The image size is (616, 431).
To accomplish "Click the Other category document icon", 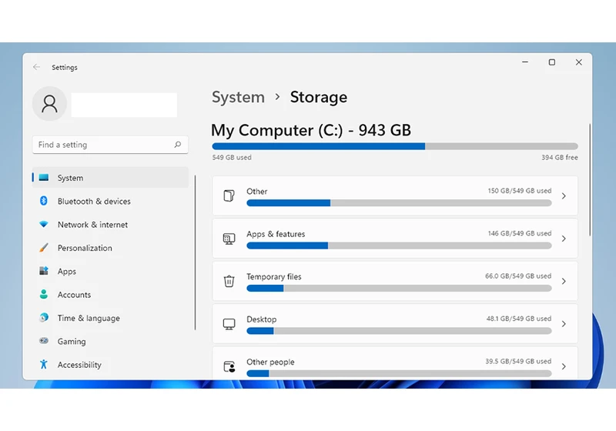I will (x=229, y=195).
